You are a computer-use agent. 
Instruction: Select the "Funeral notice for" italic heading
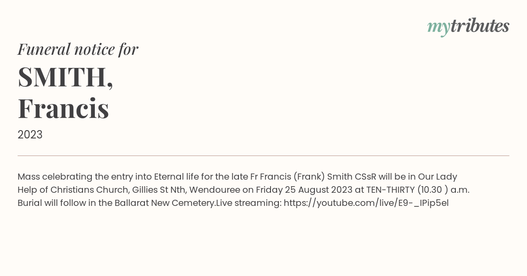[78, 49]
